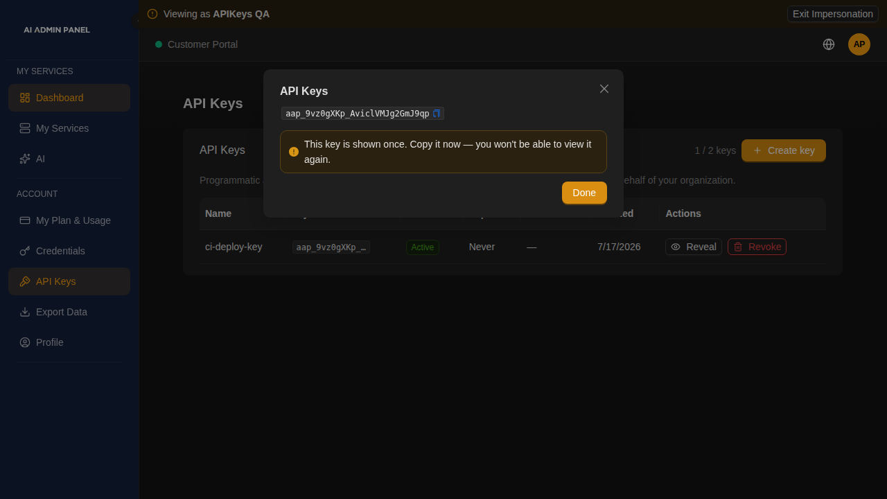Click the Credentials key icon
This screenshot has width=887, height=499.
(25, 251)
